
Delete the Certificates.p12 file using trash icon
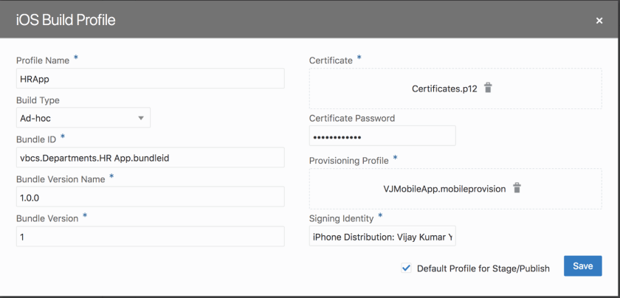(488, 88)
